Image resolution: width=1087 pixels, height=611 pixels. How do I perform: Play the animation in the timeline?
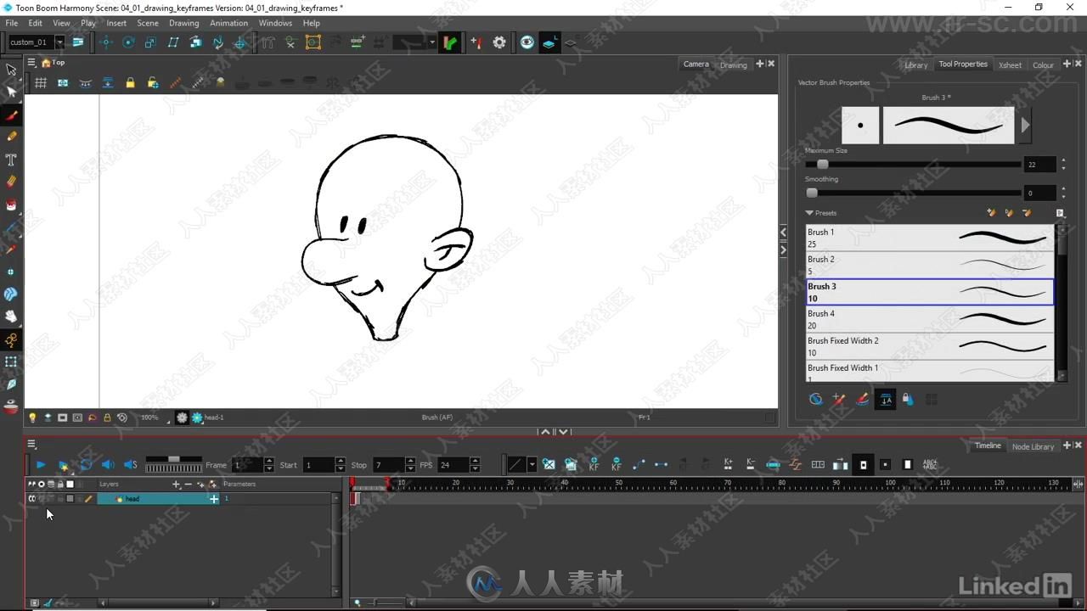point(40,464)
